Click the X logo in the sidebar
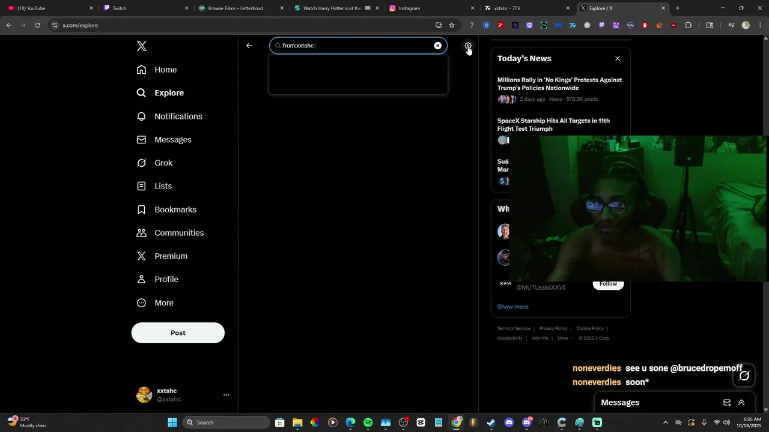Screen dimensions: 769x432 pos(142,46)
